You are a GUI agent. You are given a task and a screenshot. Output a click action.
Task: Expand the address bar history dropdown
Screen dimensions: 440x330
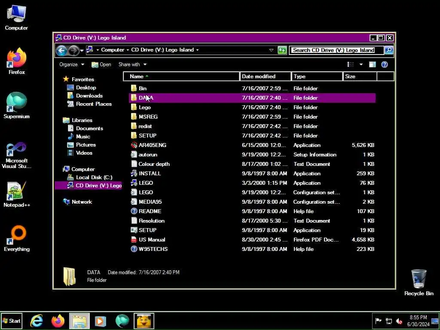(271, 50)
